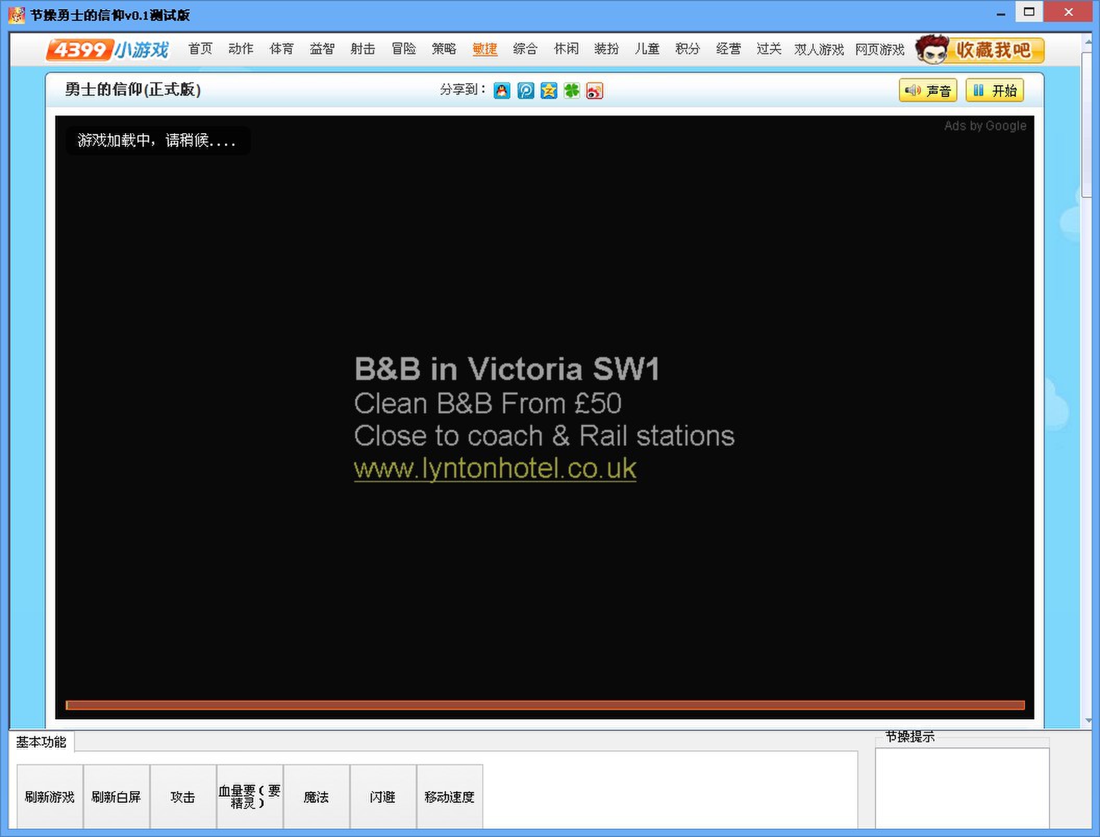
Task: Click the orange game loading progress bar
Action: 544,705
